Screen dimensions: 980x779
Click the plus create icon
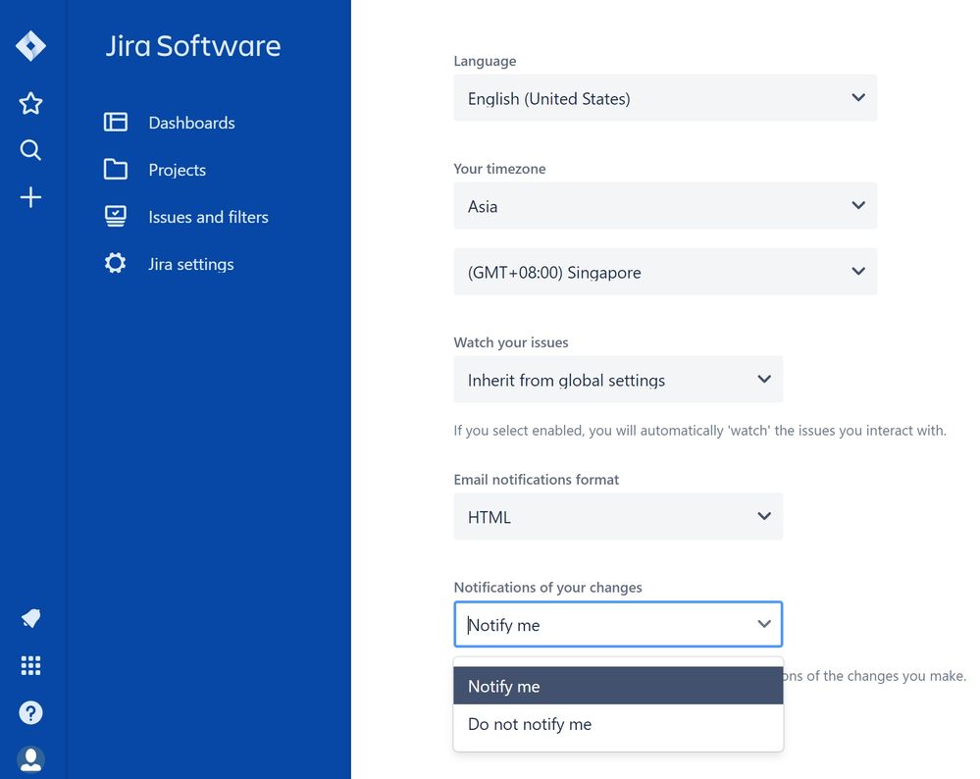[x=30, y=197]
